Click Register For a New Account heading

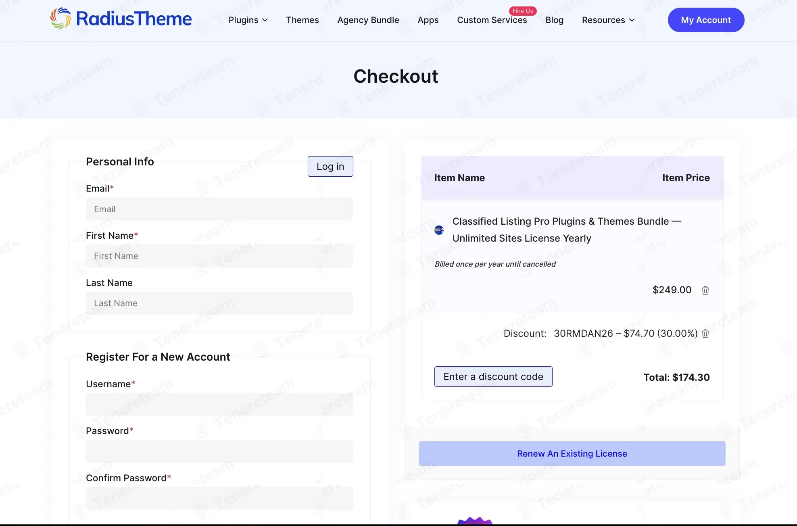click(x=158, y=357)
